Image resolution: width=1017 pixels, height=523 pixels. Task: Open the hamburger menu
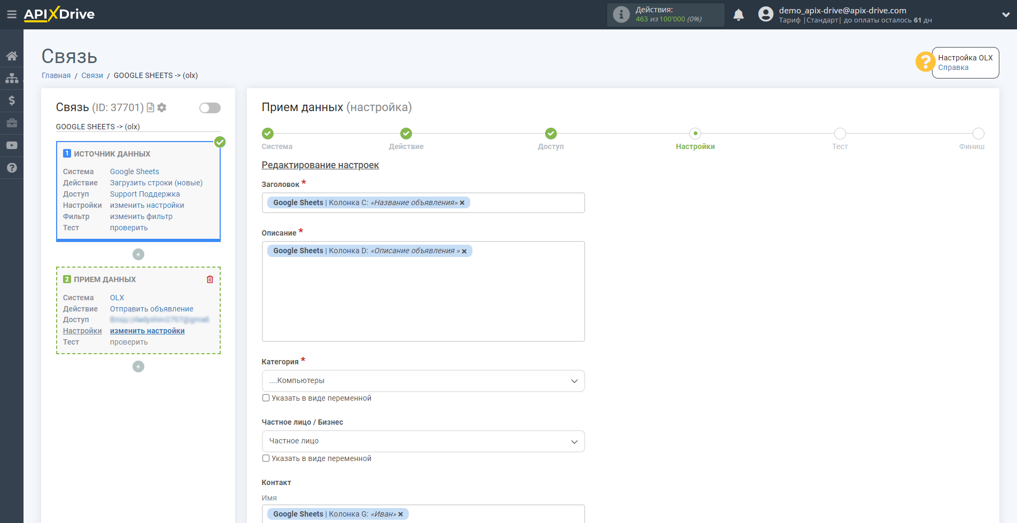[x=11, y=14]
